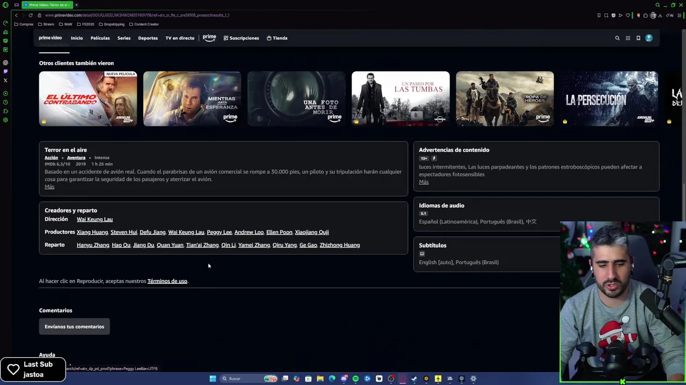Open the FS2020 bookmark folder
The height and width of the screenshot is (385, 686).
pos(86,24)
